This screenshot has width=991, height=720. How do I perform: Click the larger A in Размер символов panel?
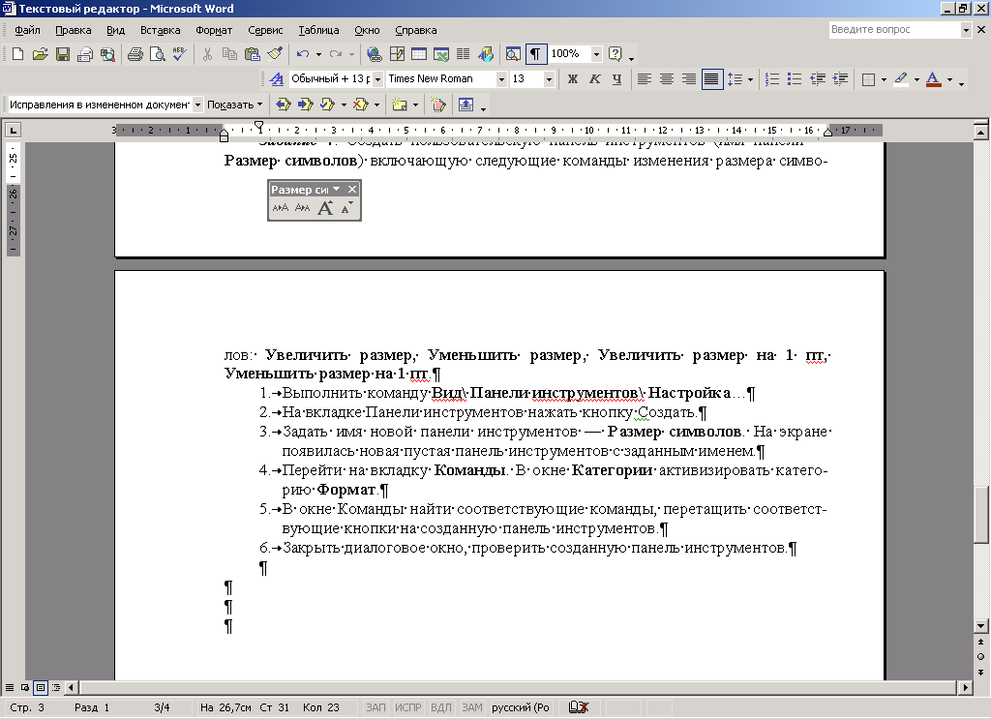coord(325,208)
